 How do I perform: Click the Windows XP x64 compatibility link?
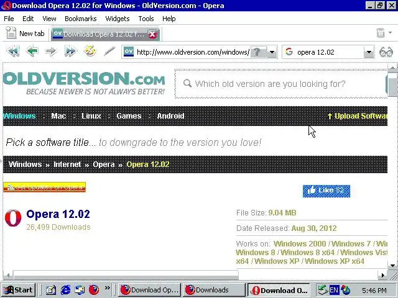[335, 261]
